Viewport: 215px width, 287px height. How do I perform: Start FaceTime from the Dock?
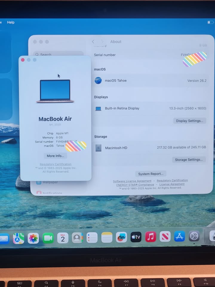[x=48, y=238]
